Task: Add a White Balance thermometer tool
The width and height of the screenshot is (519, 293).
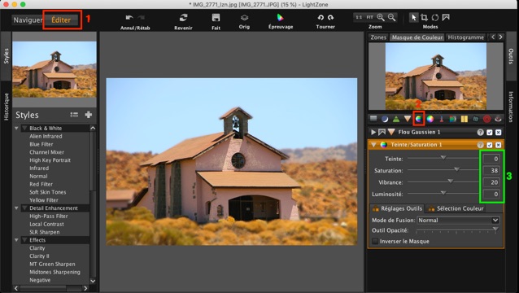Action: tap(442, 119)
